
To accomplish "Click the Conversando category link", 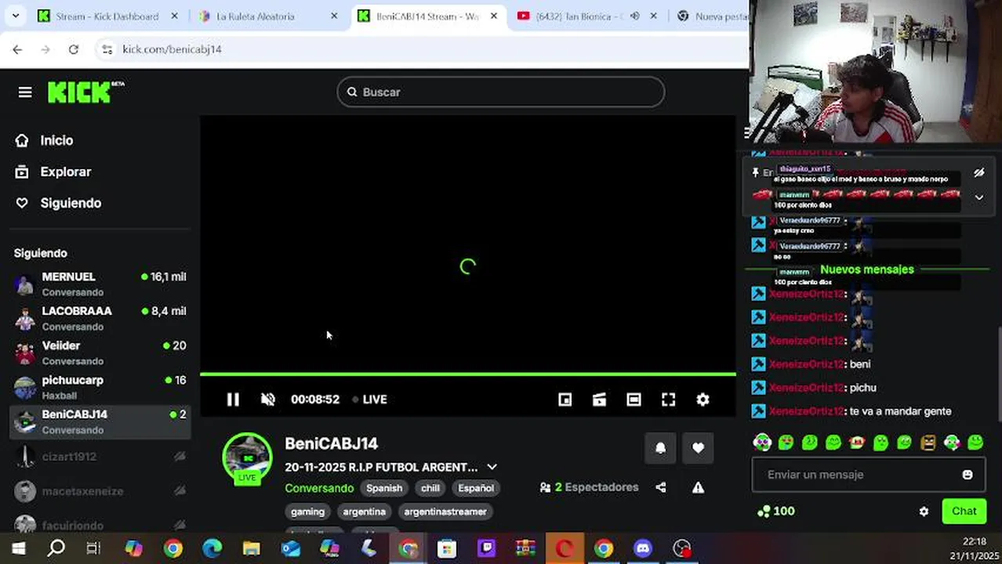I will (319, 488).
